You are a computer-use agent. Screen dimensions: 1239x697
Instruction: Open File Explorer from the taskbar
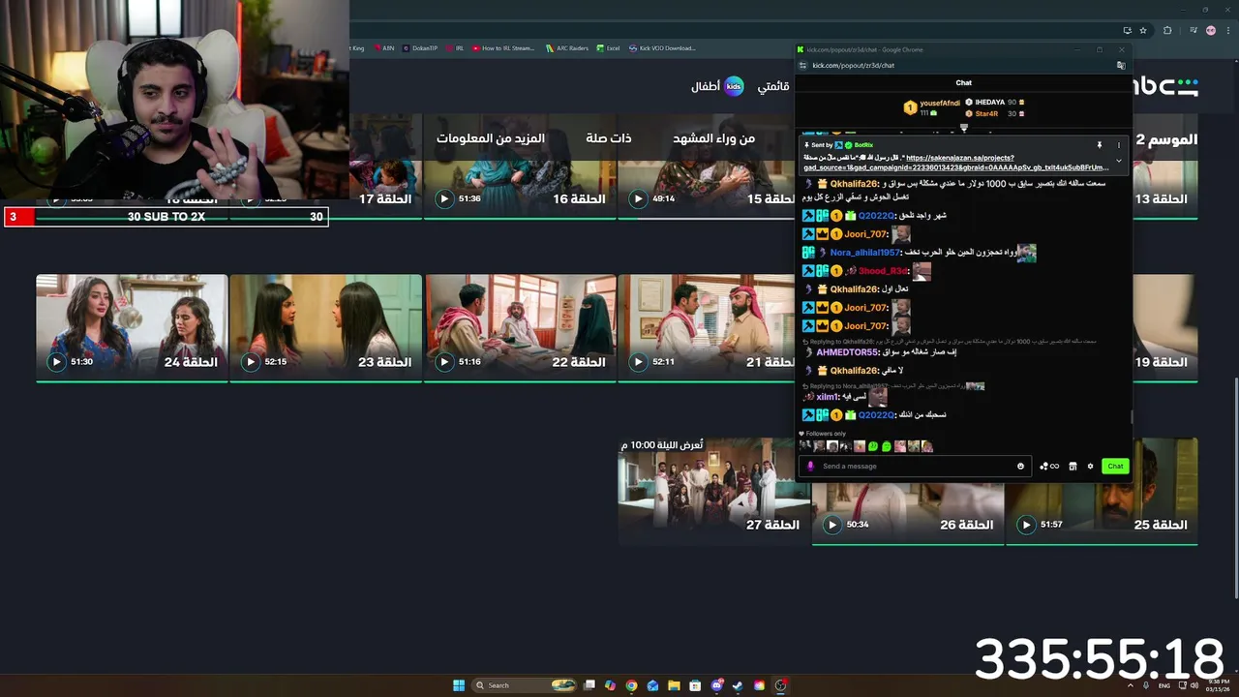(674, 685)
